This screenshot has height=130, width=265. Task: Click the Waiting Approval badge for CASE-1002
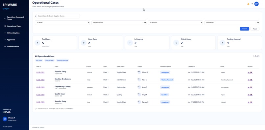[x=167, y=80]
